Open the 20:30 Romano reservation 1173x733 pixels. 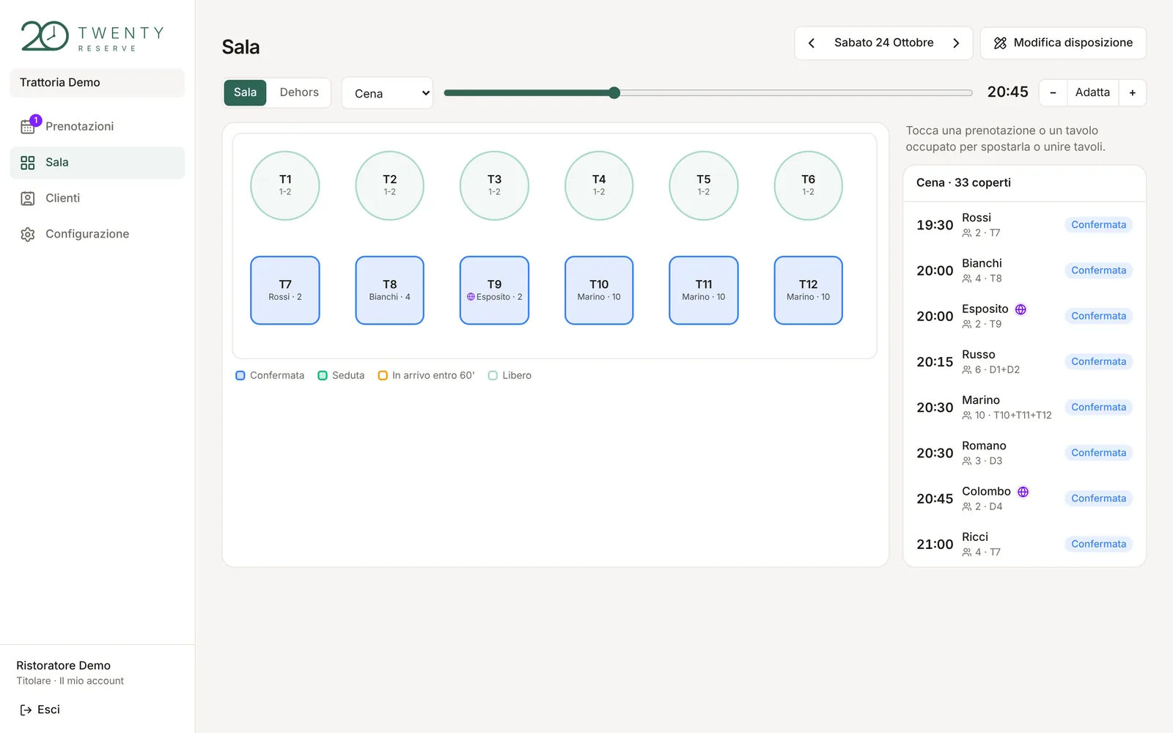click(1024, 453)
